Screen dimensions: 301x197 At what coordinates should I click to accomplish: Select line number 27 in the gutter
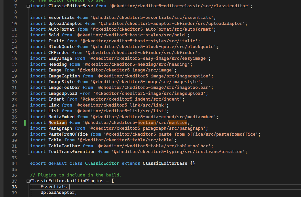tap(14, 122)
